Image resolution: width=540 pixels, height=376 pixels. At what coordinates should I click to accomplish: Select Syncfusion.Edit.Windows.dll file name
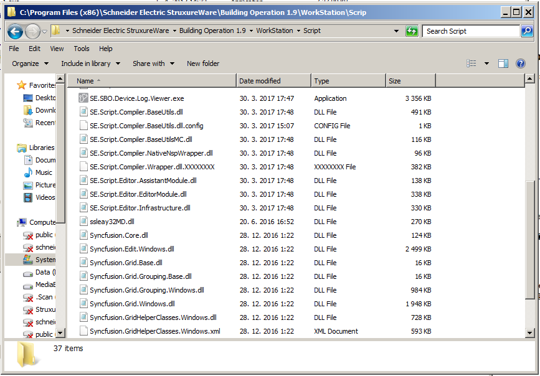coord(132,249)
